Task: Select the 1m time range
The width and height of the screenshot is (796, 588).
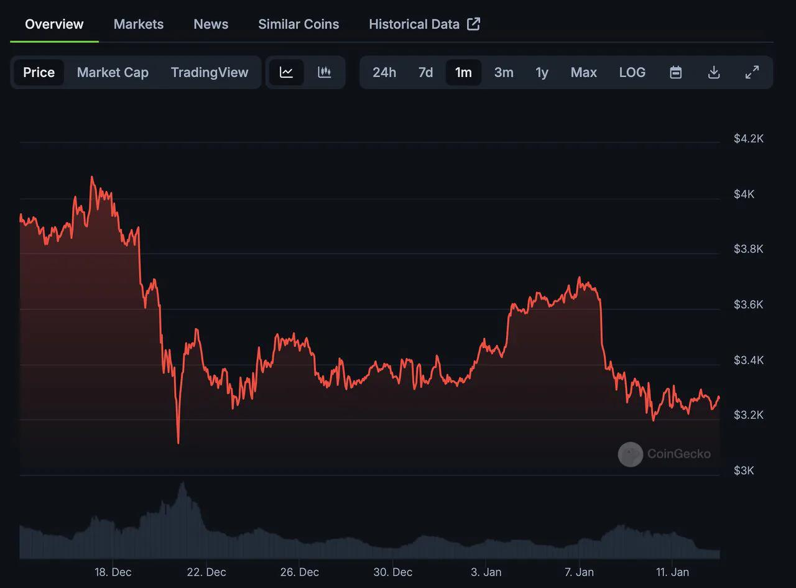Action: [463, 72]
